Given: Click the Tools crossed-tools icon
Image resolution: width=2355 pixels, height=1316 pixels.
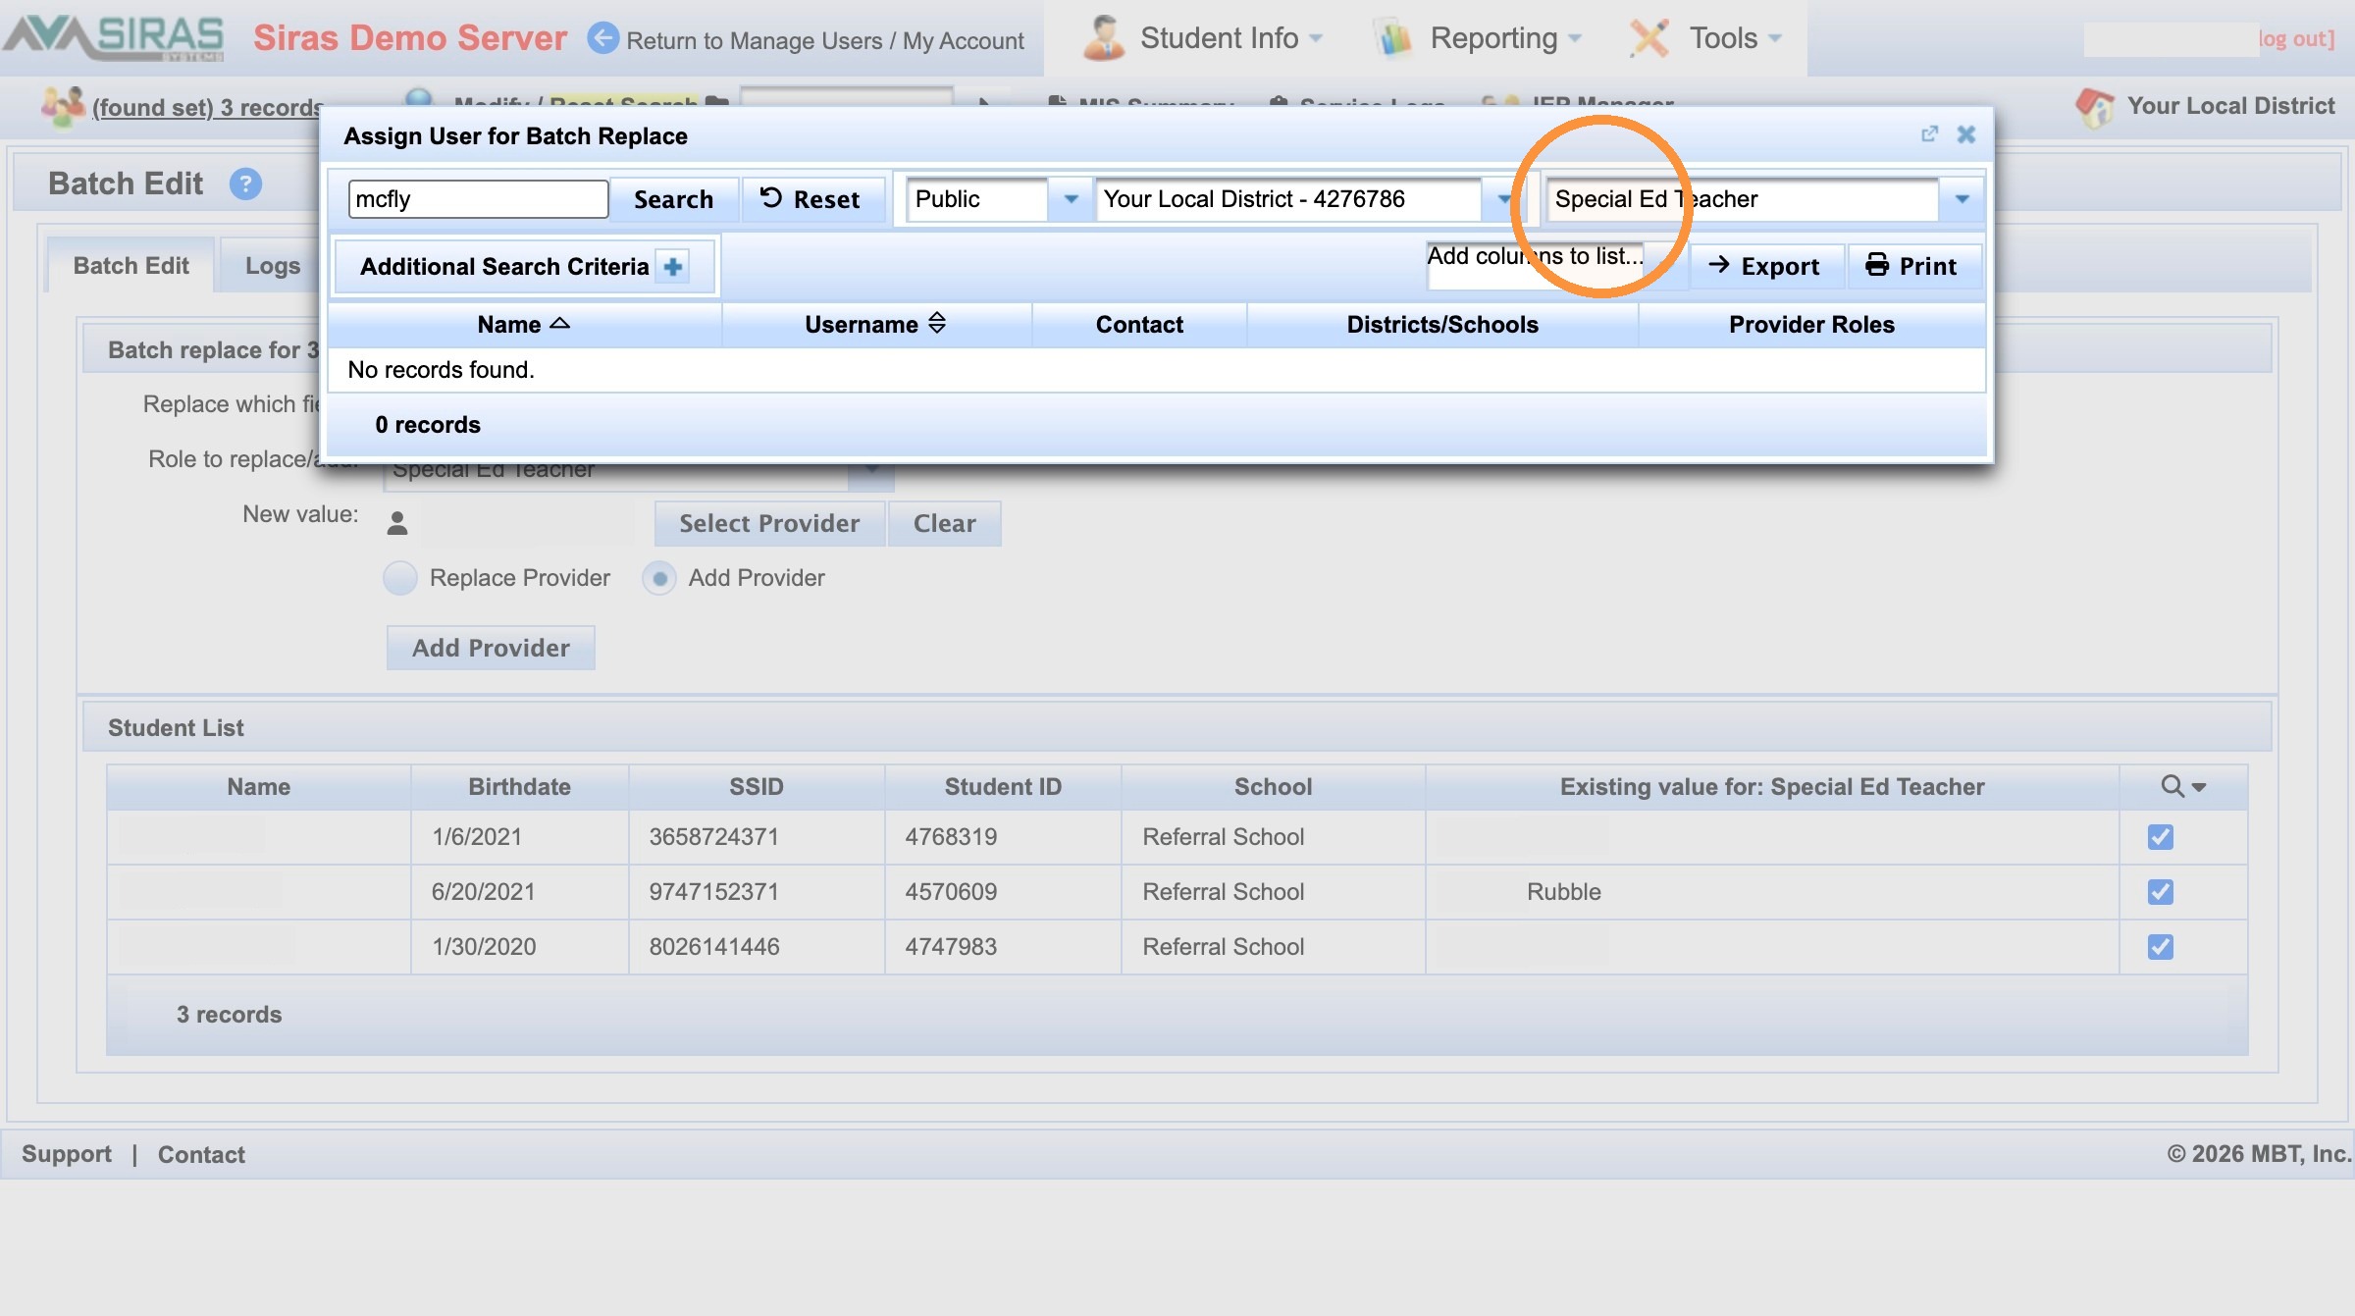Looking at the screenshot, I should click(x=1649, y=38).
